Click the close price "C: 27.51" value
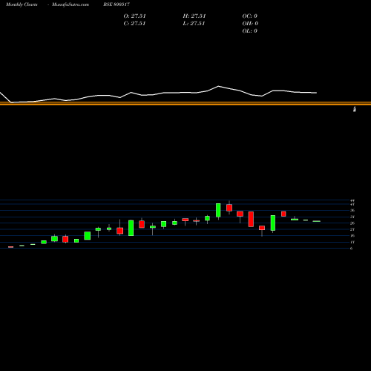The image size is (371, 371). (x=134, y=23)
